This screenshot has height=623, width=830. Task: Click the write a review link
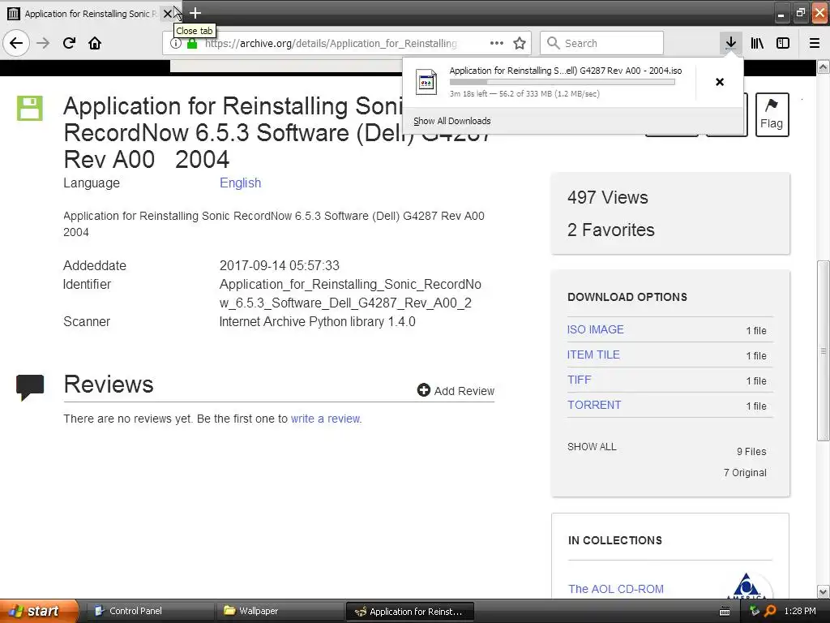tap(326, 419)
